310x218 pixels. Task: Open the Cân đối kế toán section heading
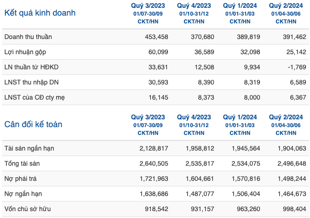tap(33, 124)
